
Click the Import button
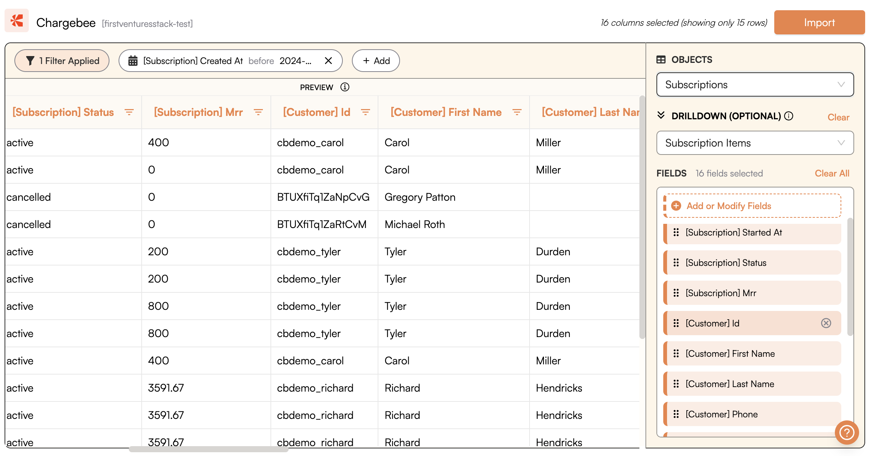pyautogui.click(x=819, y=23)
